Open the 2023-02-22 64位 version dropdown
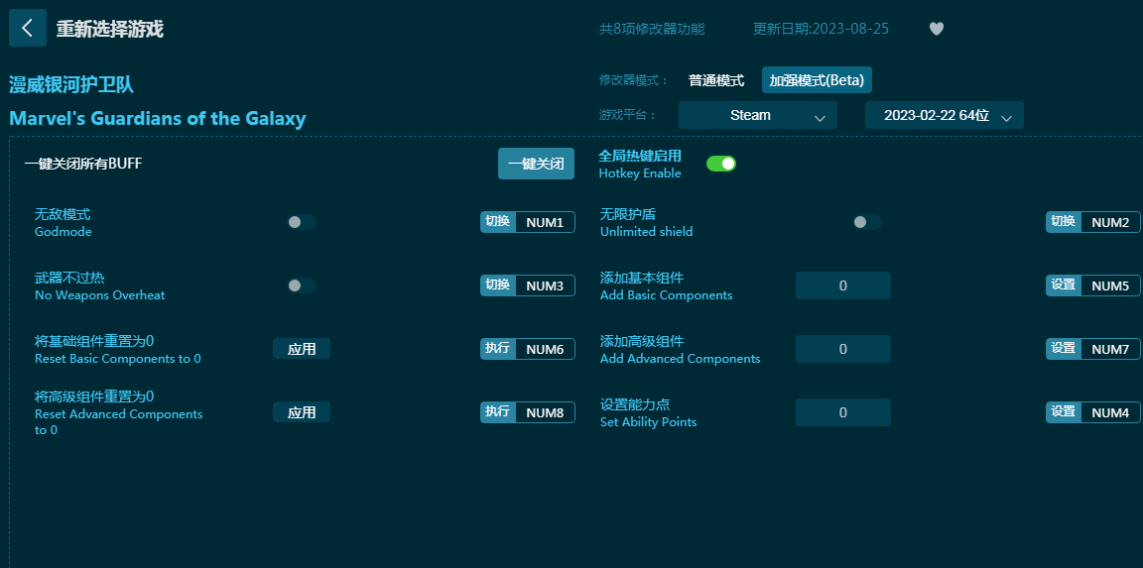Viewport: 1143px width, 568px height. (944, 115)
